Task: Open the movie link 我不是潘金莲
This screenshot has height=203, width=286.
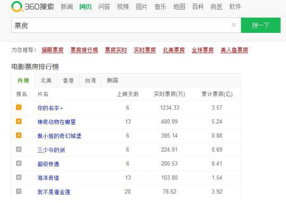Action: coord(54,192)
